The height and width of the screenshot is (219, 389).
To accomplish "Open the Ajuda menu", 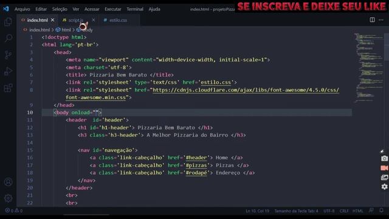I will tap(154, 9).
